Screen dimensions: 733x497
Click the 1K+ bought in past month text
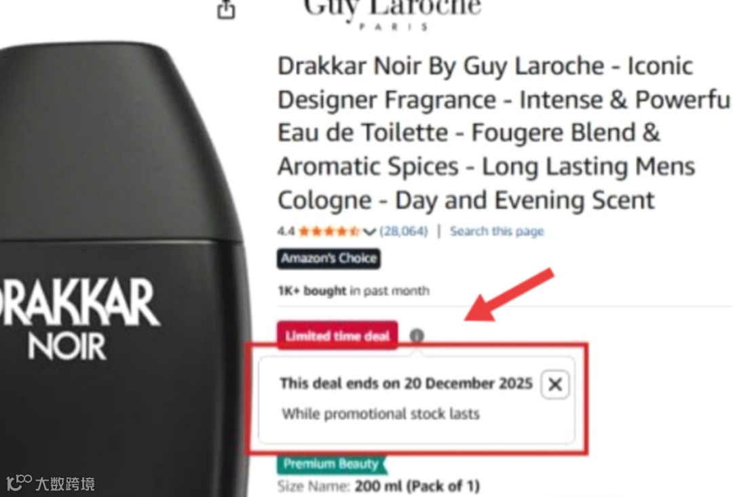354,291
